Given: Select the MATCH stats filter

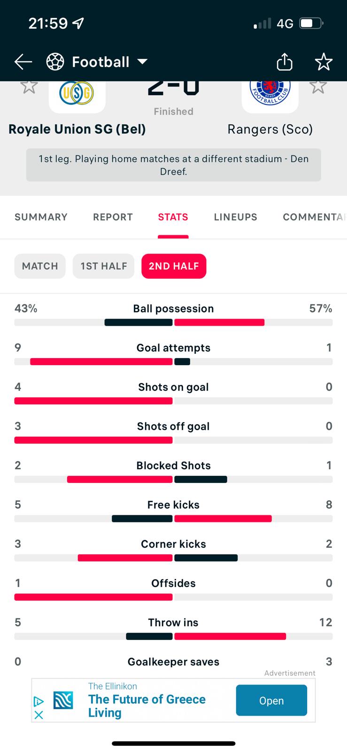Looking at the screenshot, I should click(40, 266).
